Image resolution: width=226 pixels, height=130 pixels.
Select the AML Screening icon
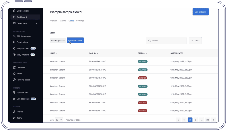click(x=14, y=36)
